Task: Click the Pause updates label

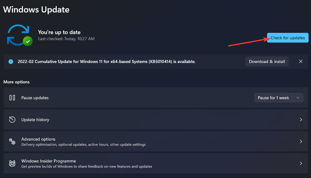Action: tap(35, 98)
